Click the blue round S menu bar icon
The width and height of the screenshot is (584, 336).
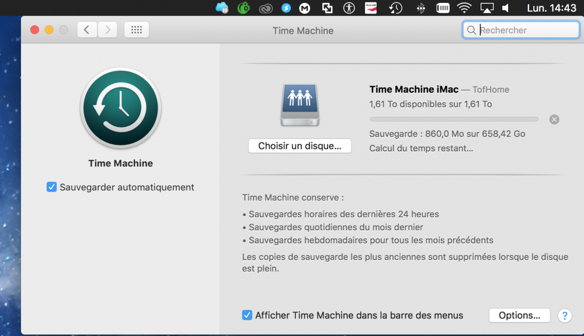point(286,8)
